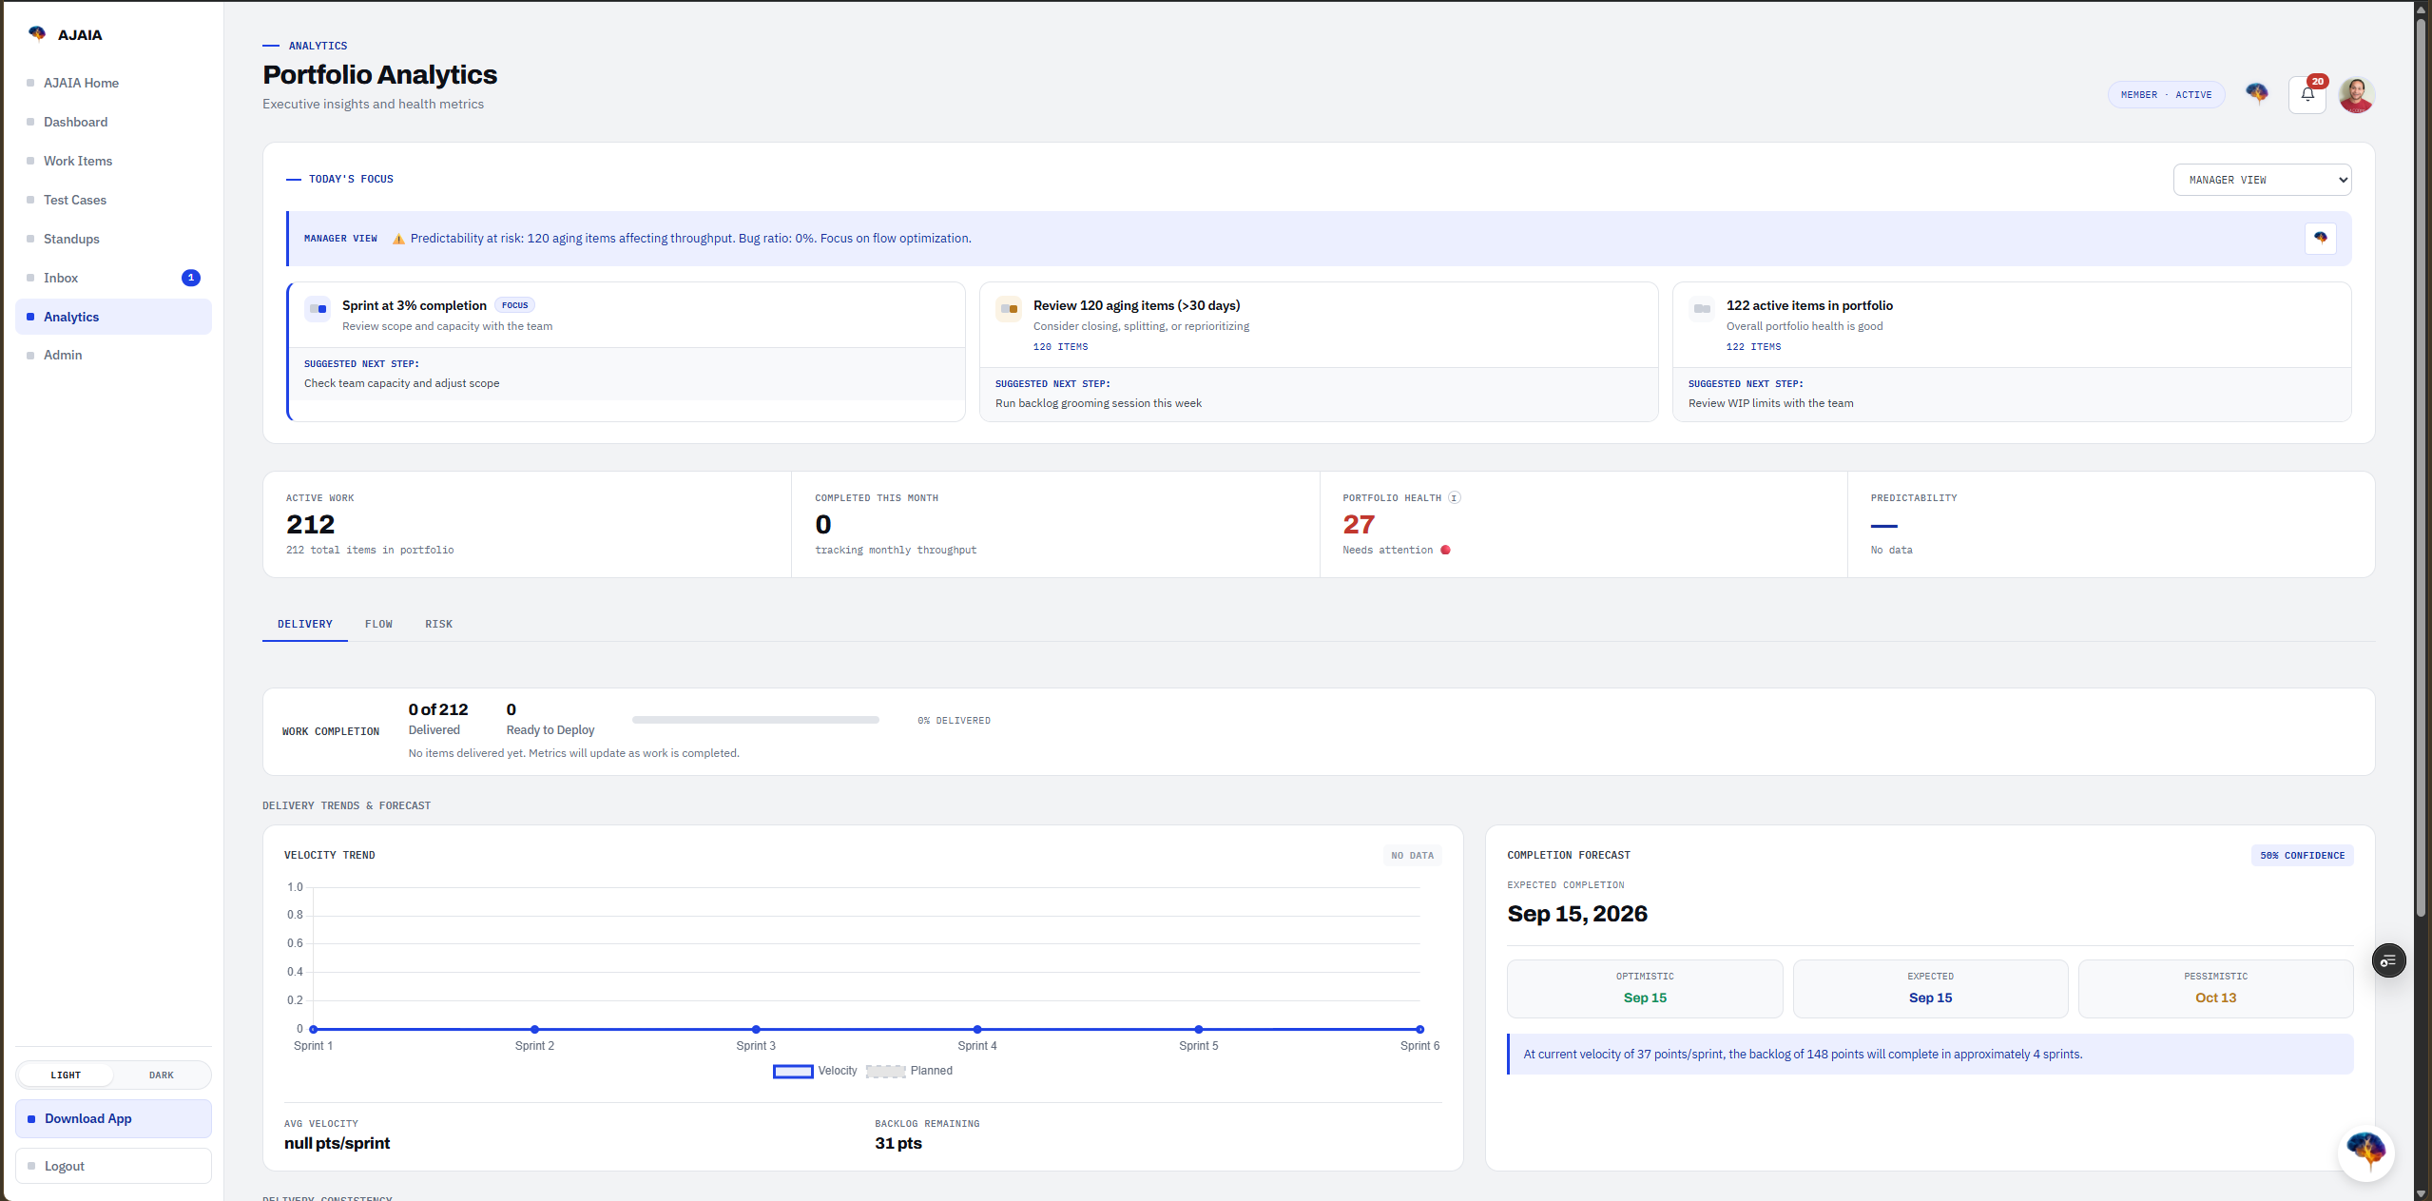The width and height of the screenshot is (2432, 1201).
Task: Click the AI insight icon in manager banner
Action: click(2321, 239)
